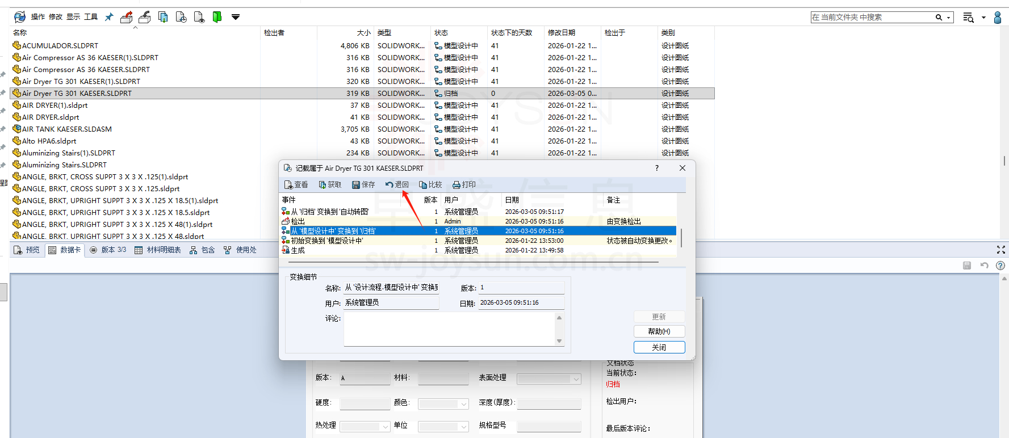
Task: Click the blue user account icon
Action: (997, 18)
